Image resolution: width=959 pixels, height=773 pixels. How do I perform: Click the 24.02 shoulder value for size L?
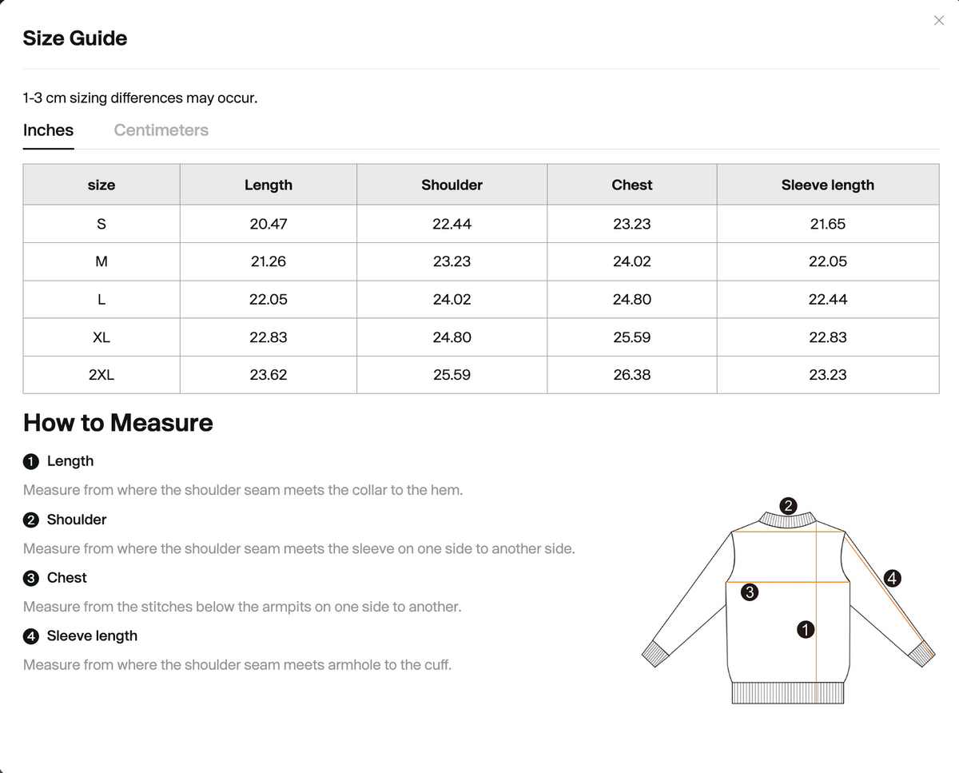[452, 300]
